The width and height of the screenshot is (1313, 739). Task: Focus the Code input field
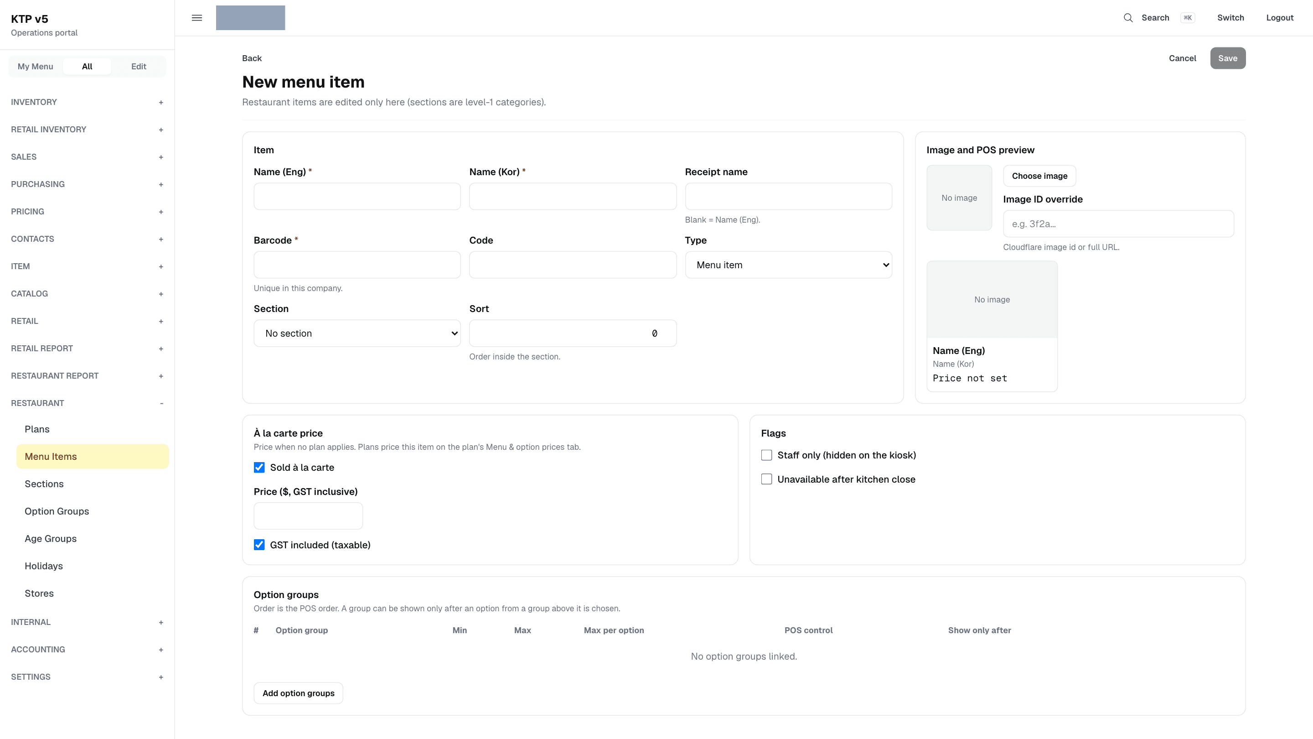click(x=573, y=265)
